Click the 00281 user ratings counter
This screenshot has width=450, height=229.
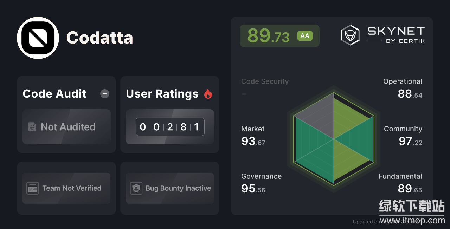click(x=170, y=127)
